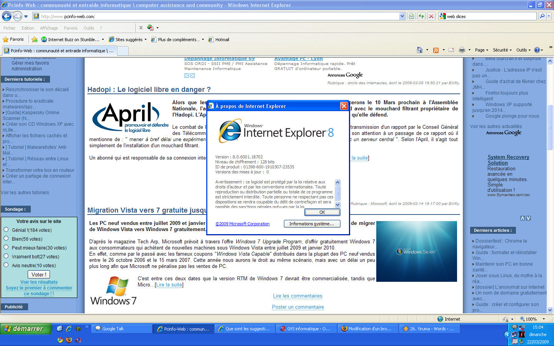Go to the Home page icon
The width and height of the screenshot is (554, 346).
point(420,50)
